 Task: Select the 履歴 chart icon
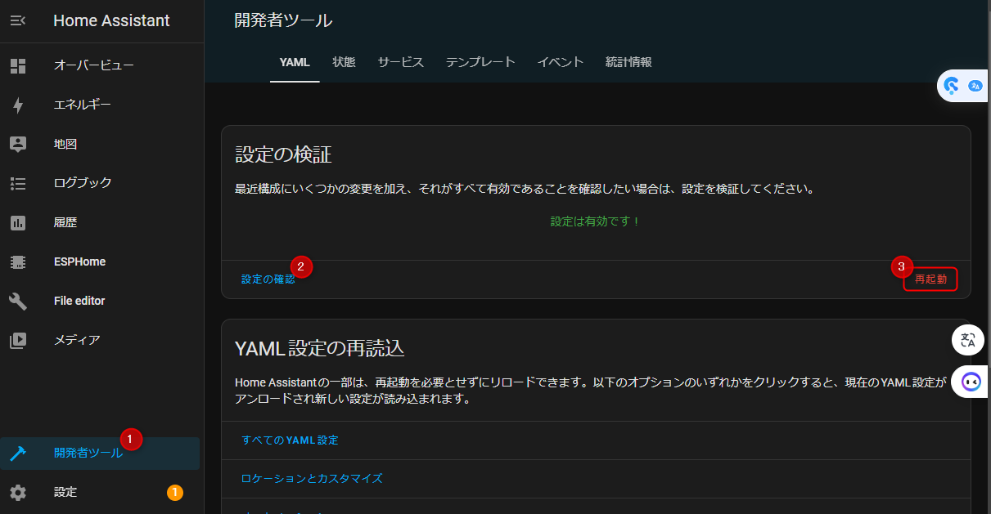pyautogui.click(x=18, y=222)
